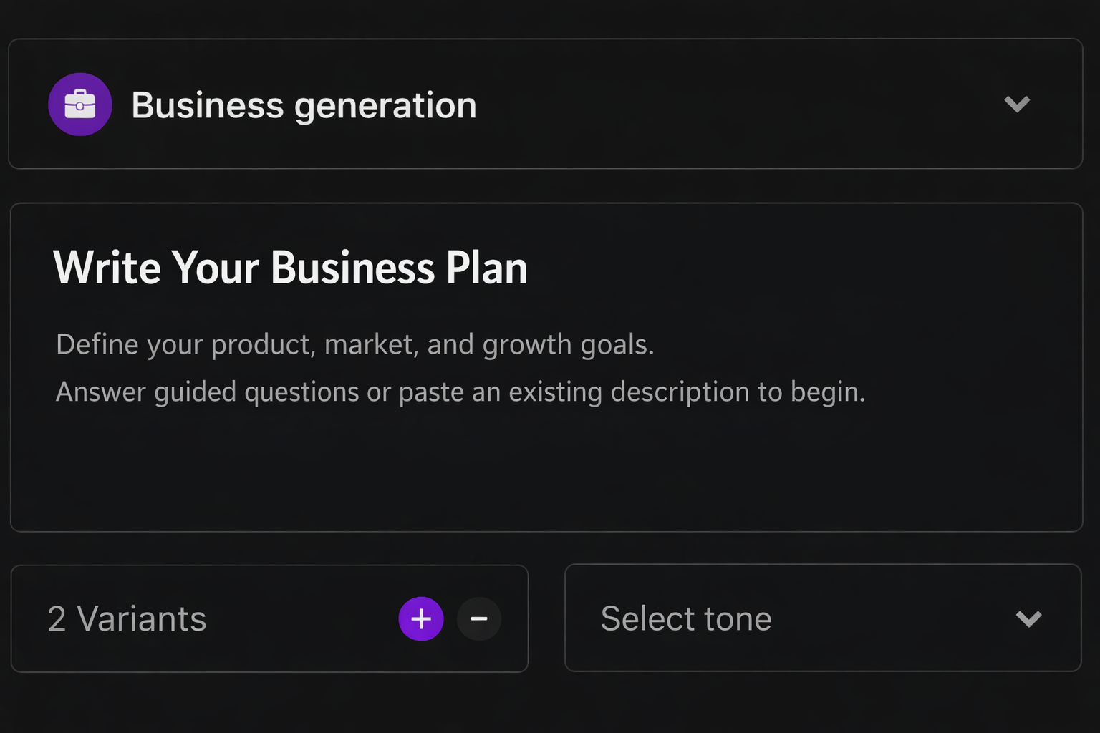Click the 'Define your product' placeholder line
The width and height of the screenshot is (1100, 733).
pos(354,344)
